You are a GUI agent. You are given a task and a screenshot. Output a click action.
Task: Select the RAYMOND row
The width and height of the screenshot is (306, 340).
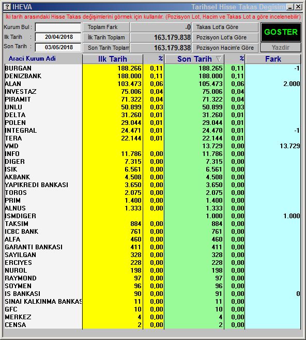tap(152, 278)
